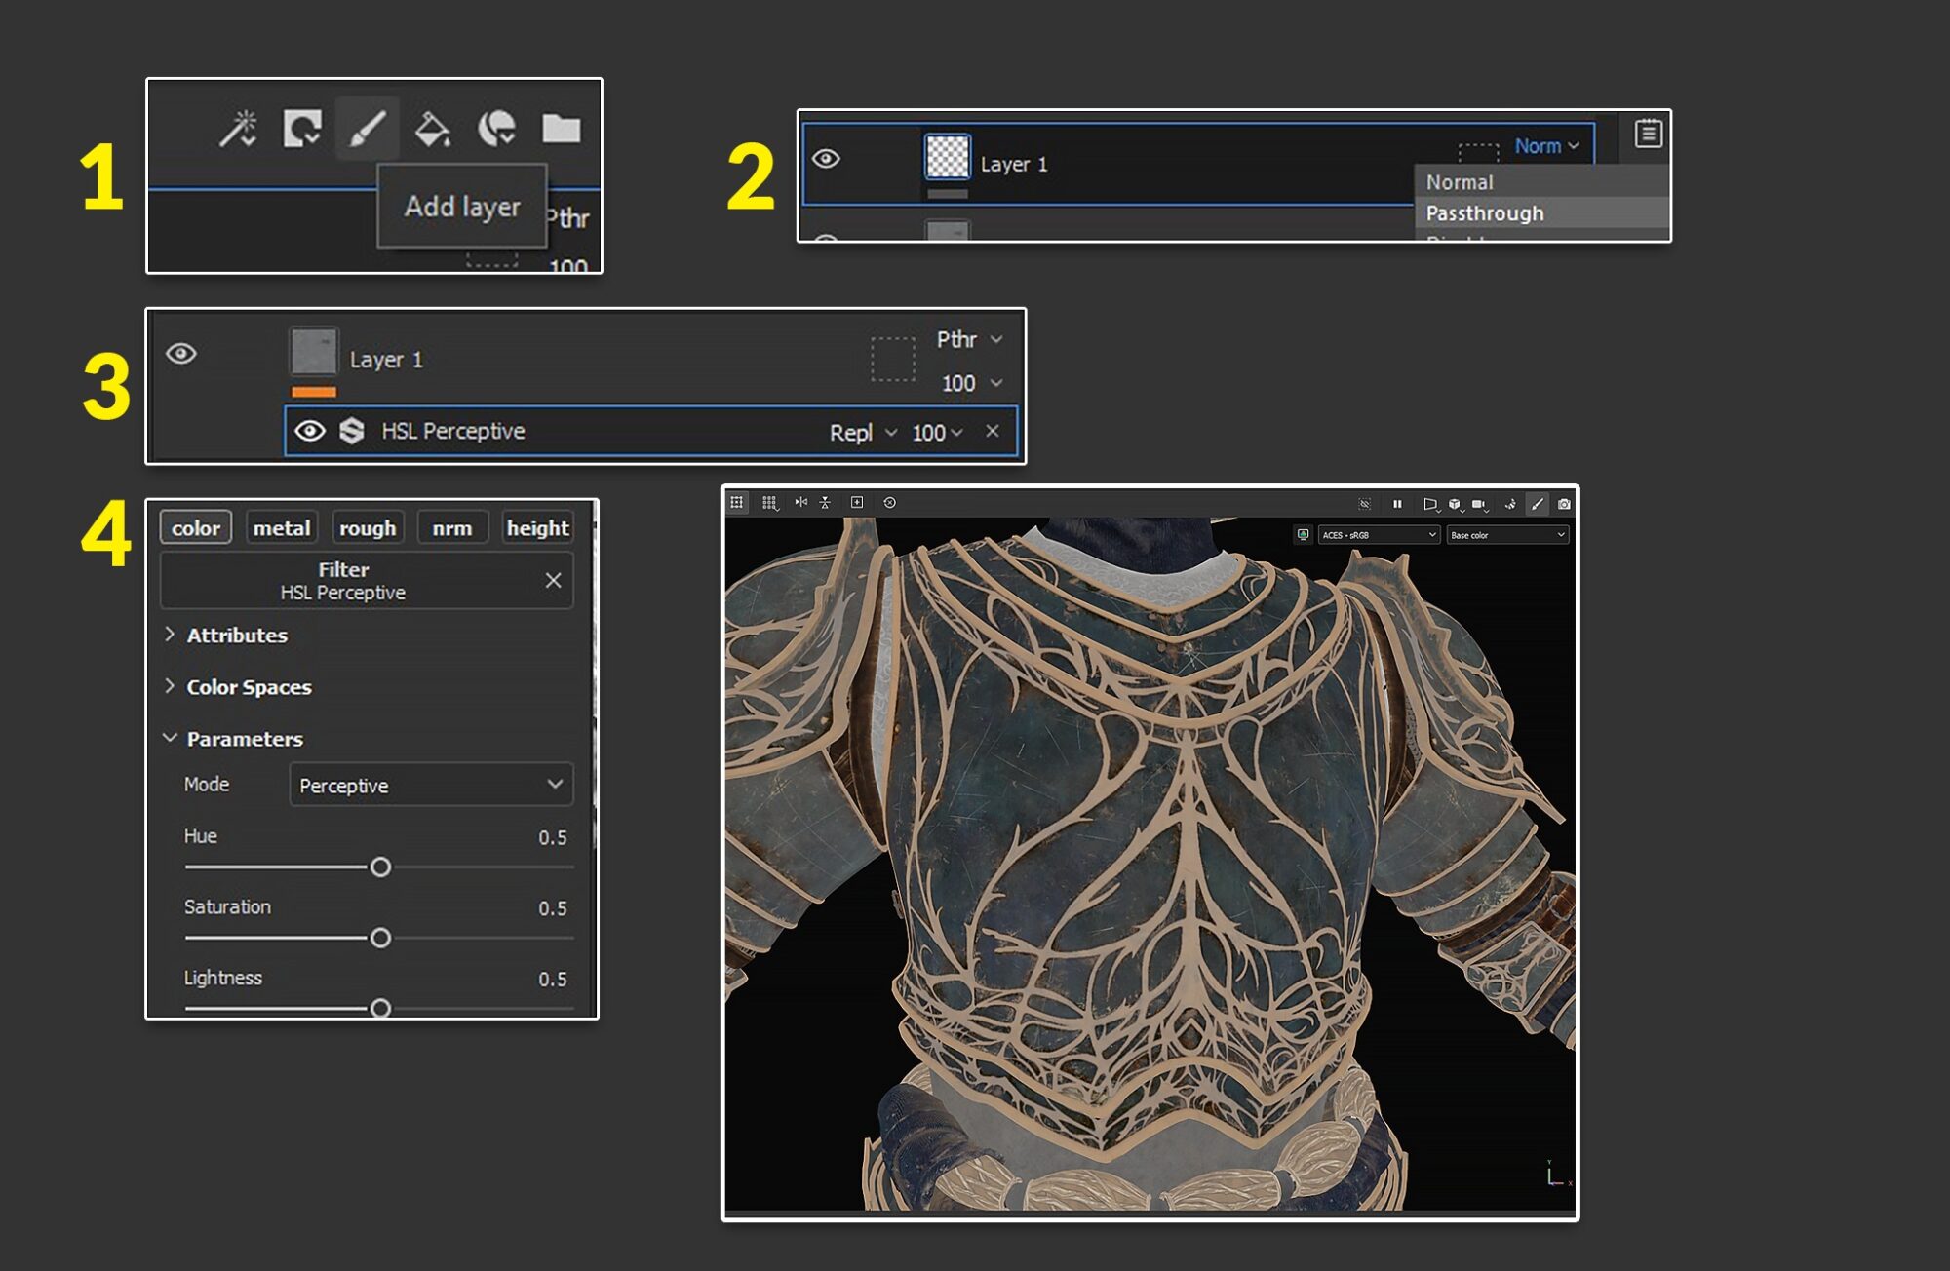Click the Add folder icon in layers toolbar

563,127
